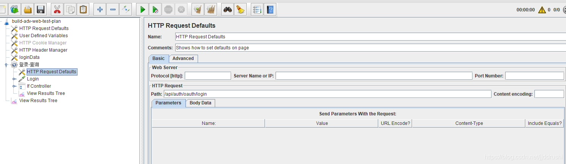
Task: Select top-level HTTP Request Defaults node
Action: click(44, 28)
